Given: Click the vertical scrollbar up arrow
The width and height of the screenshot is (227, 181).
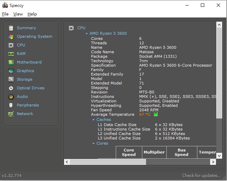Looking at the screenshot, I should pyautogui.click(x=219, y=25).
